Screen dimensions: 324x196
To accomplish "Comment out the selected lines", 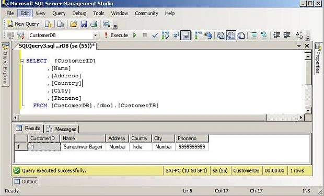I will (254, 36).
